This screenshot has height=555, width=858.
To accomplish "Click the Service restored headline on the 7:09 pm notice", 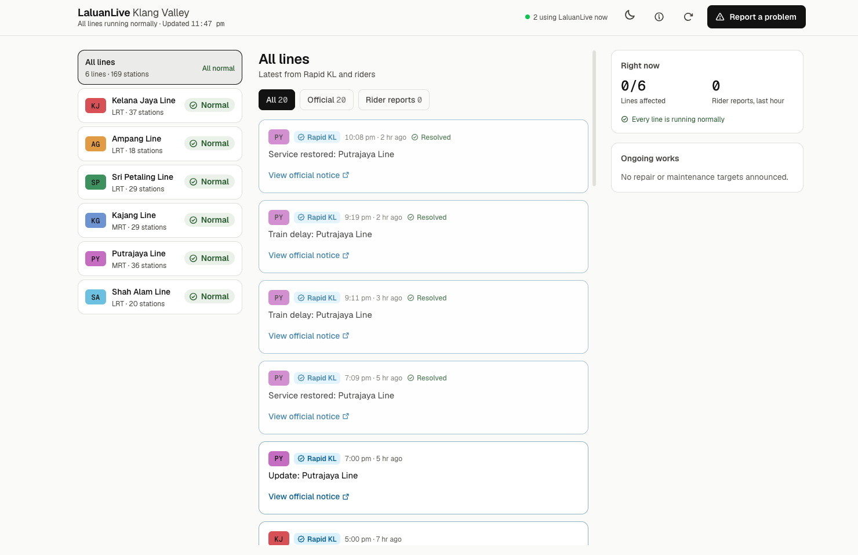I will tap(331, 396).
